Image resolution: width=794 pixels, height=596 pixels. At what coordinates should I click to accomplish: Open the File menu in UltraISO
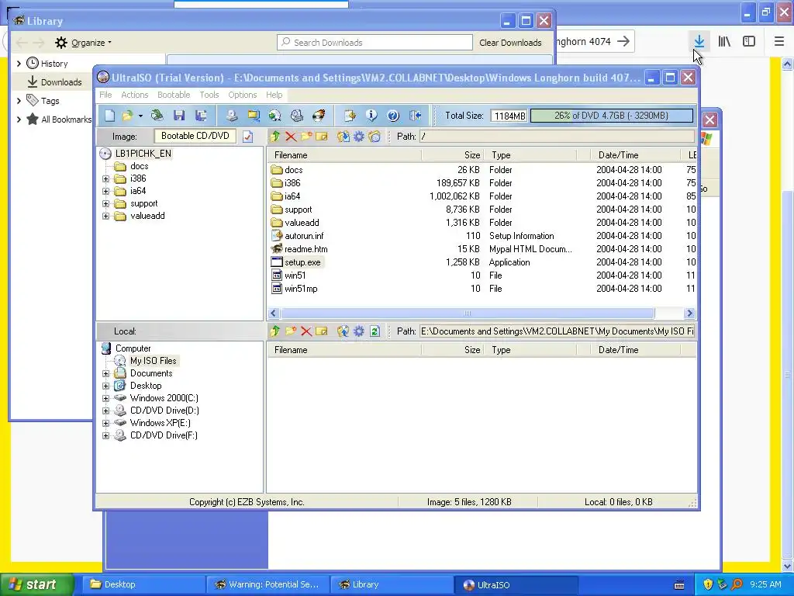(105, 95)
